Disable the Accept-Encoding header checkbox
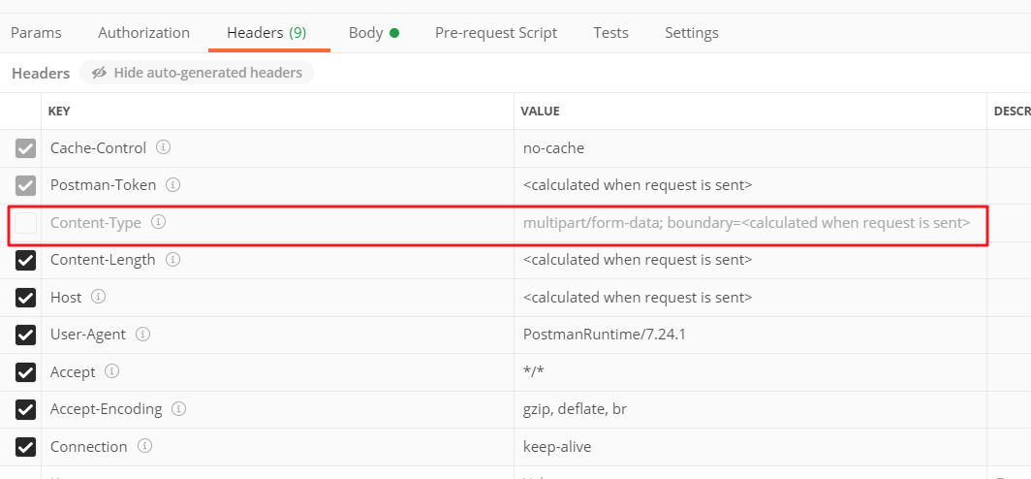Image resolution: width=1031 pixels, height=479 pixels. point(25,409)
